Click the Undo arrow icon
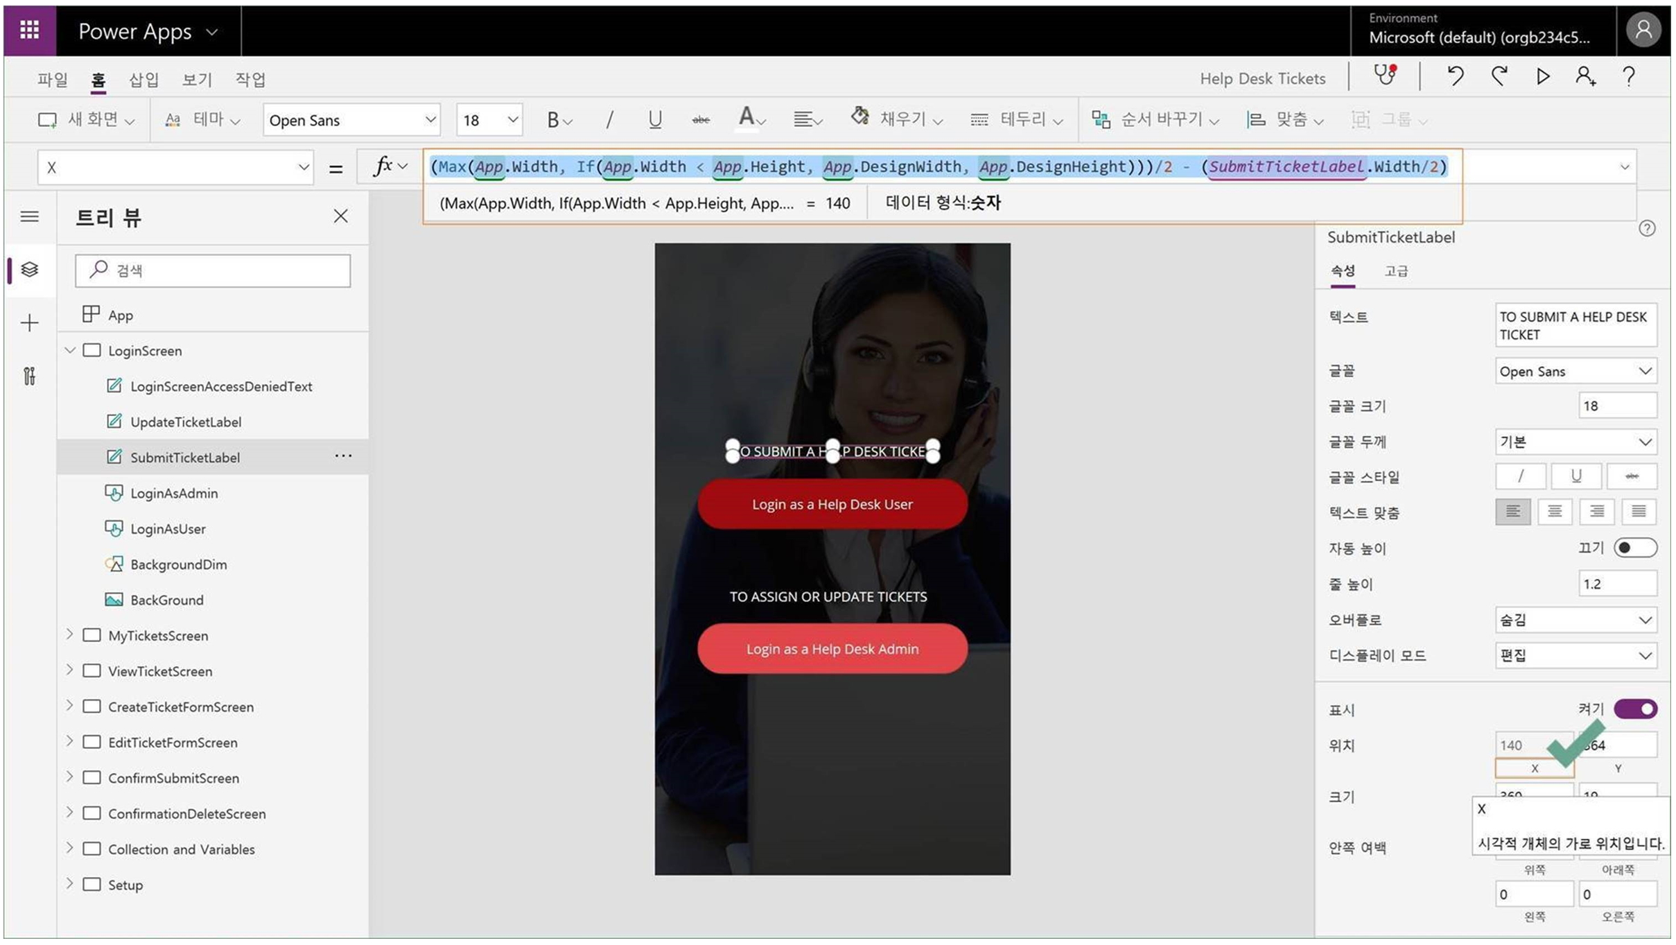 point(1455,76)
